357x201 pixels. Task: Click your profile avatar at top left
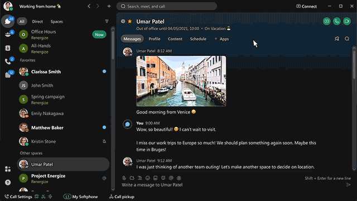click(8, 6)
